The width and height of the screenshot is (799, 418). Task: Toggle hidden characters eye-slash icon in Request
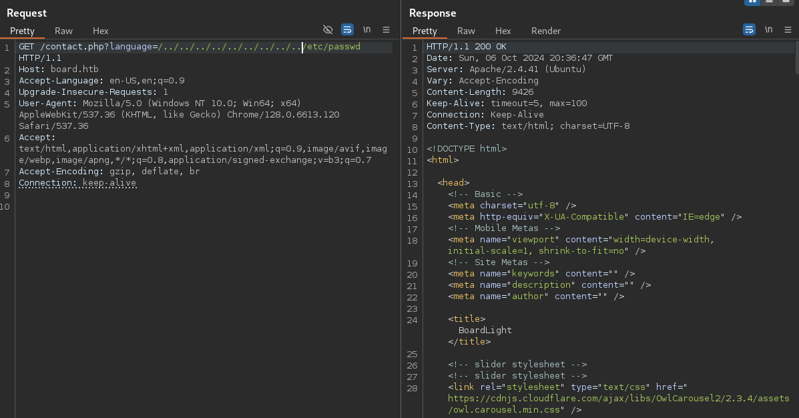[328, 29]
